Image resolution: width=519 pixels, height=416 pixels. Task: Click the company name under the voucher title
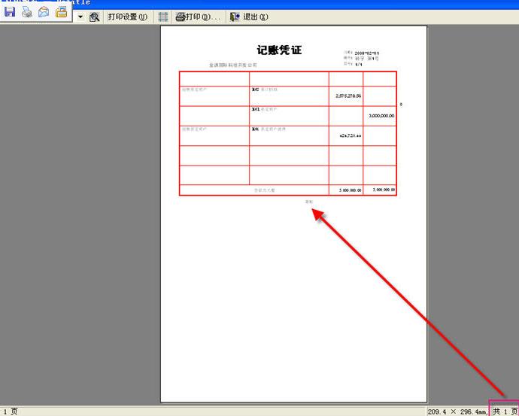232,65
